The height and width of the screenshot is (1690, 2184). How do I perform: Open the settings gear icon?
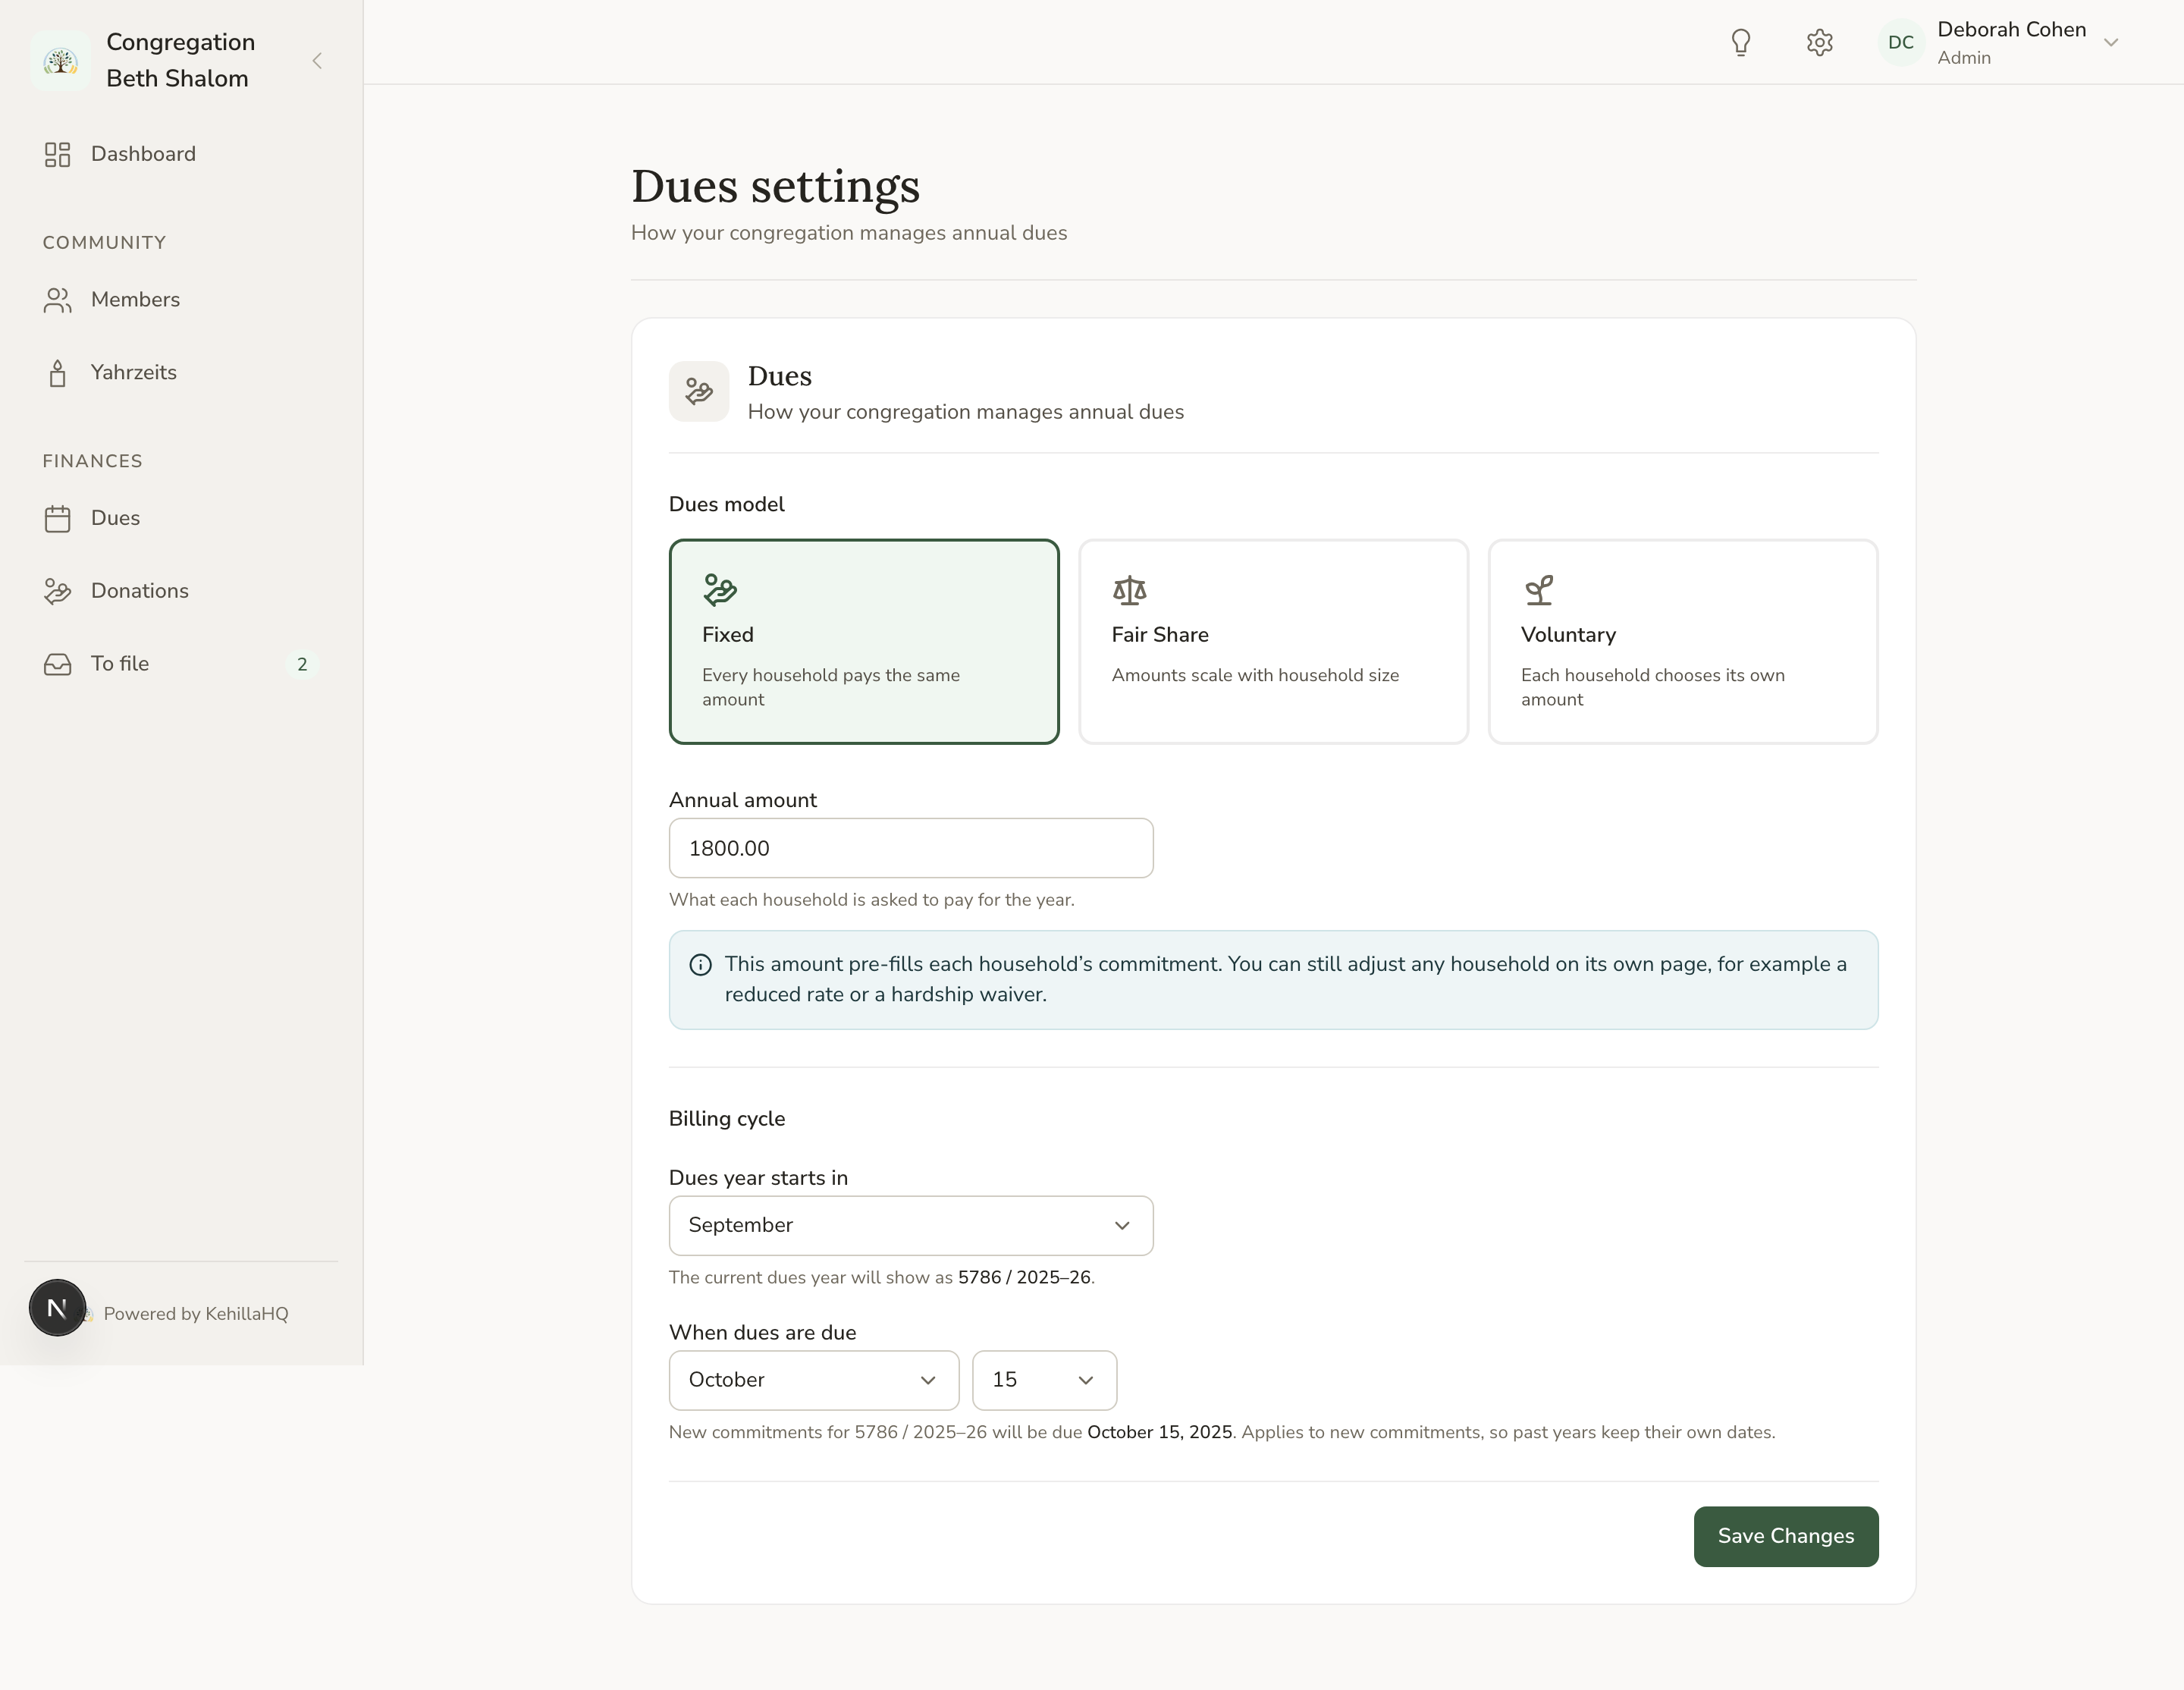click(x=1820, y=42)
